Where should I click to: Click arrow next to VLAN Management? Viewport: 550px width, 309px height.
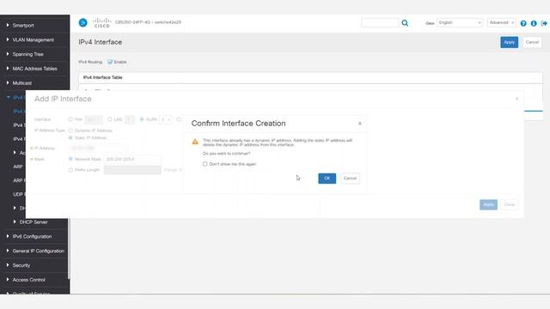(x=8, y=39)
